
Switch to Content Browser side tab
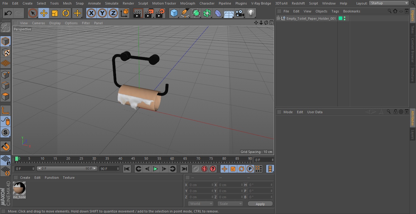click(x=413, y=50)
